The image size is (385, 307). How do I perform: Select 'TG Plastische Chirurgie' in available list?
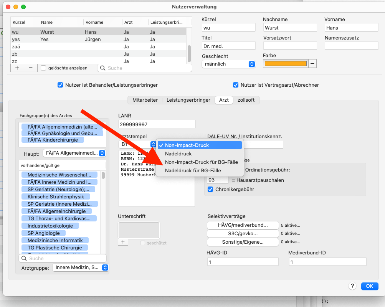tap(55, 248)
